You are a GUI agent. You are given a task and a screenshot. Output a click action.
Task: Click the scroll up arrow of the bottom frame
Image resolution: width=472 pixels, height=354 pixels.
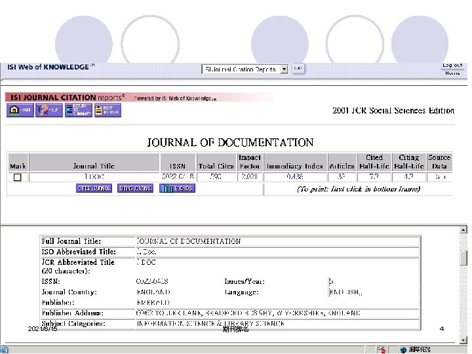(463, 230)
